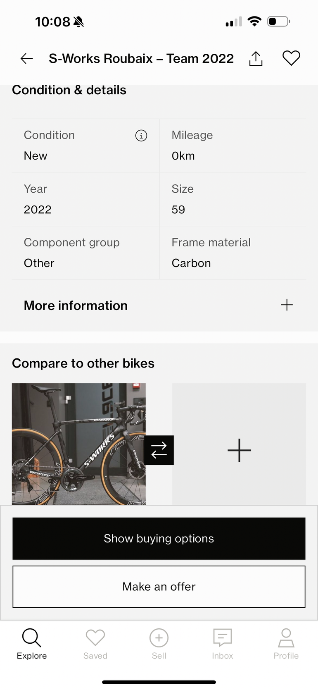Go to the Explore tab
Viewport: 318px width, 690px height.
pos(32,644)
